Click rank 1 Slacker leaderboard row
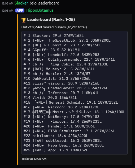The width and height of the screenshot is (135, 168). pyautogui.click(x=54, y=36)
